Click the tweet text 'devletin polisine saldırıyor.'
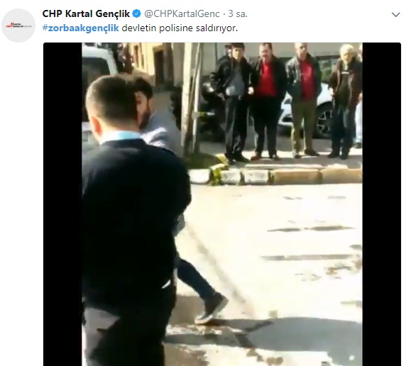The height and width of the screenshot is (366, 406). [x=180, y=28]
